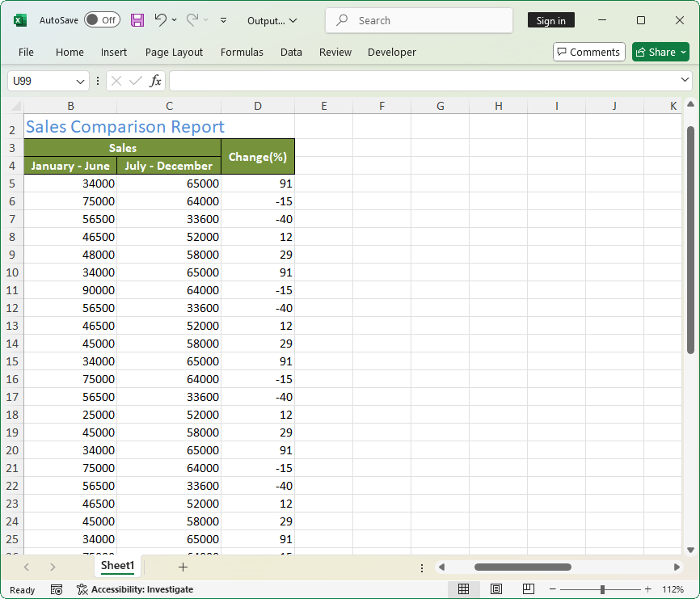This screenshot has height=599, width=700.
Task: Click the macro recording status bar icon
Action: tap(57, 589)
